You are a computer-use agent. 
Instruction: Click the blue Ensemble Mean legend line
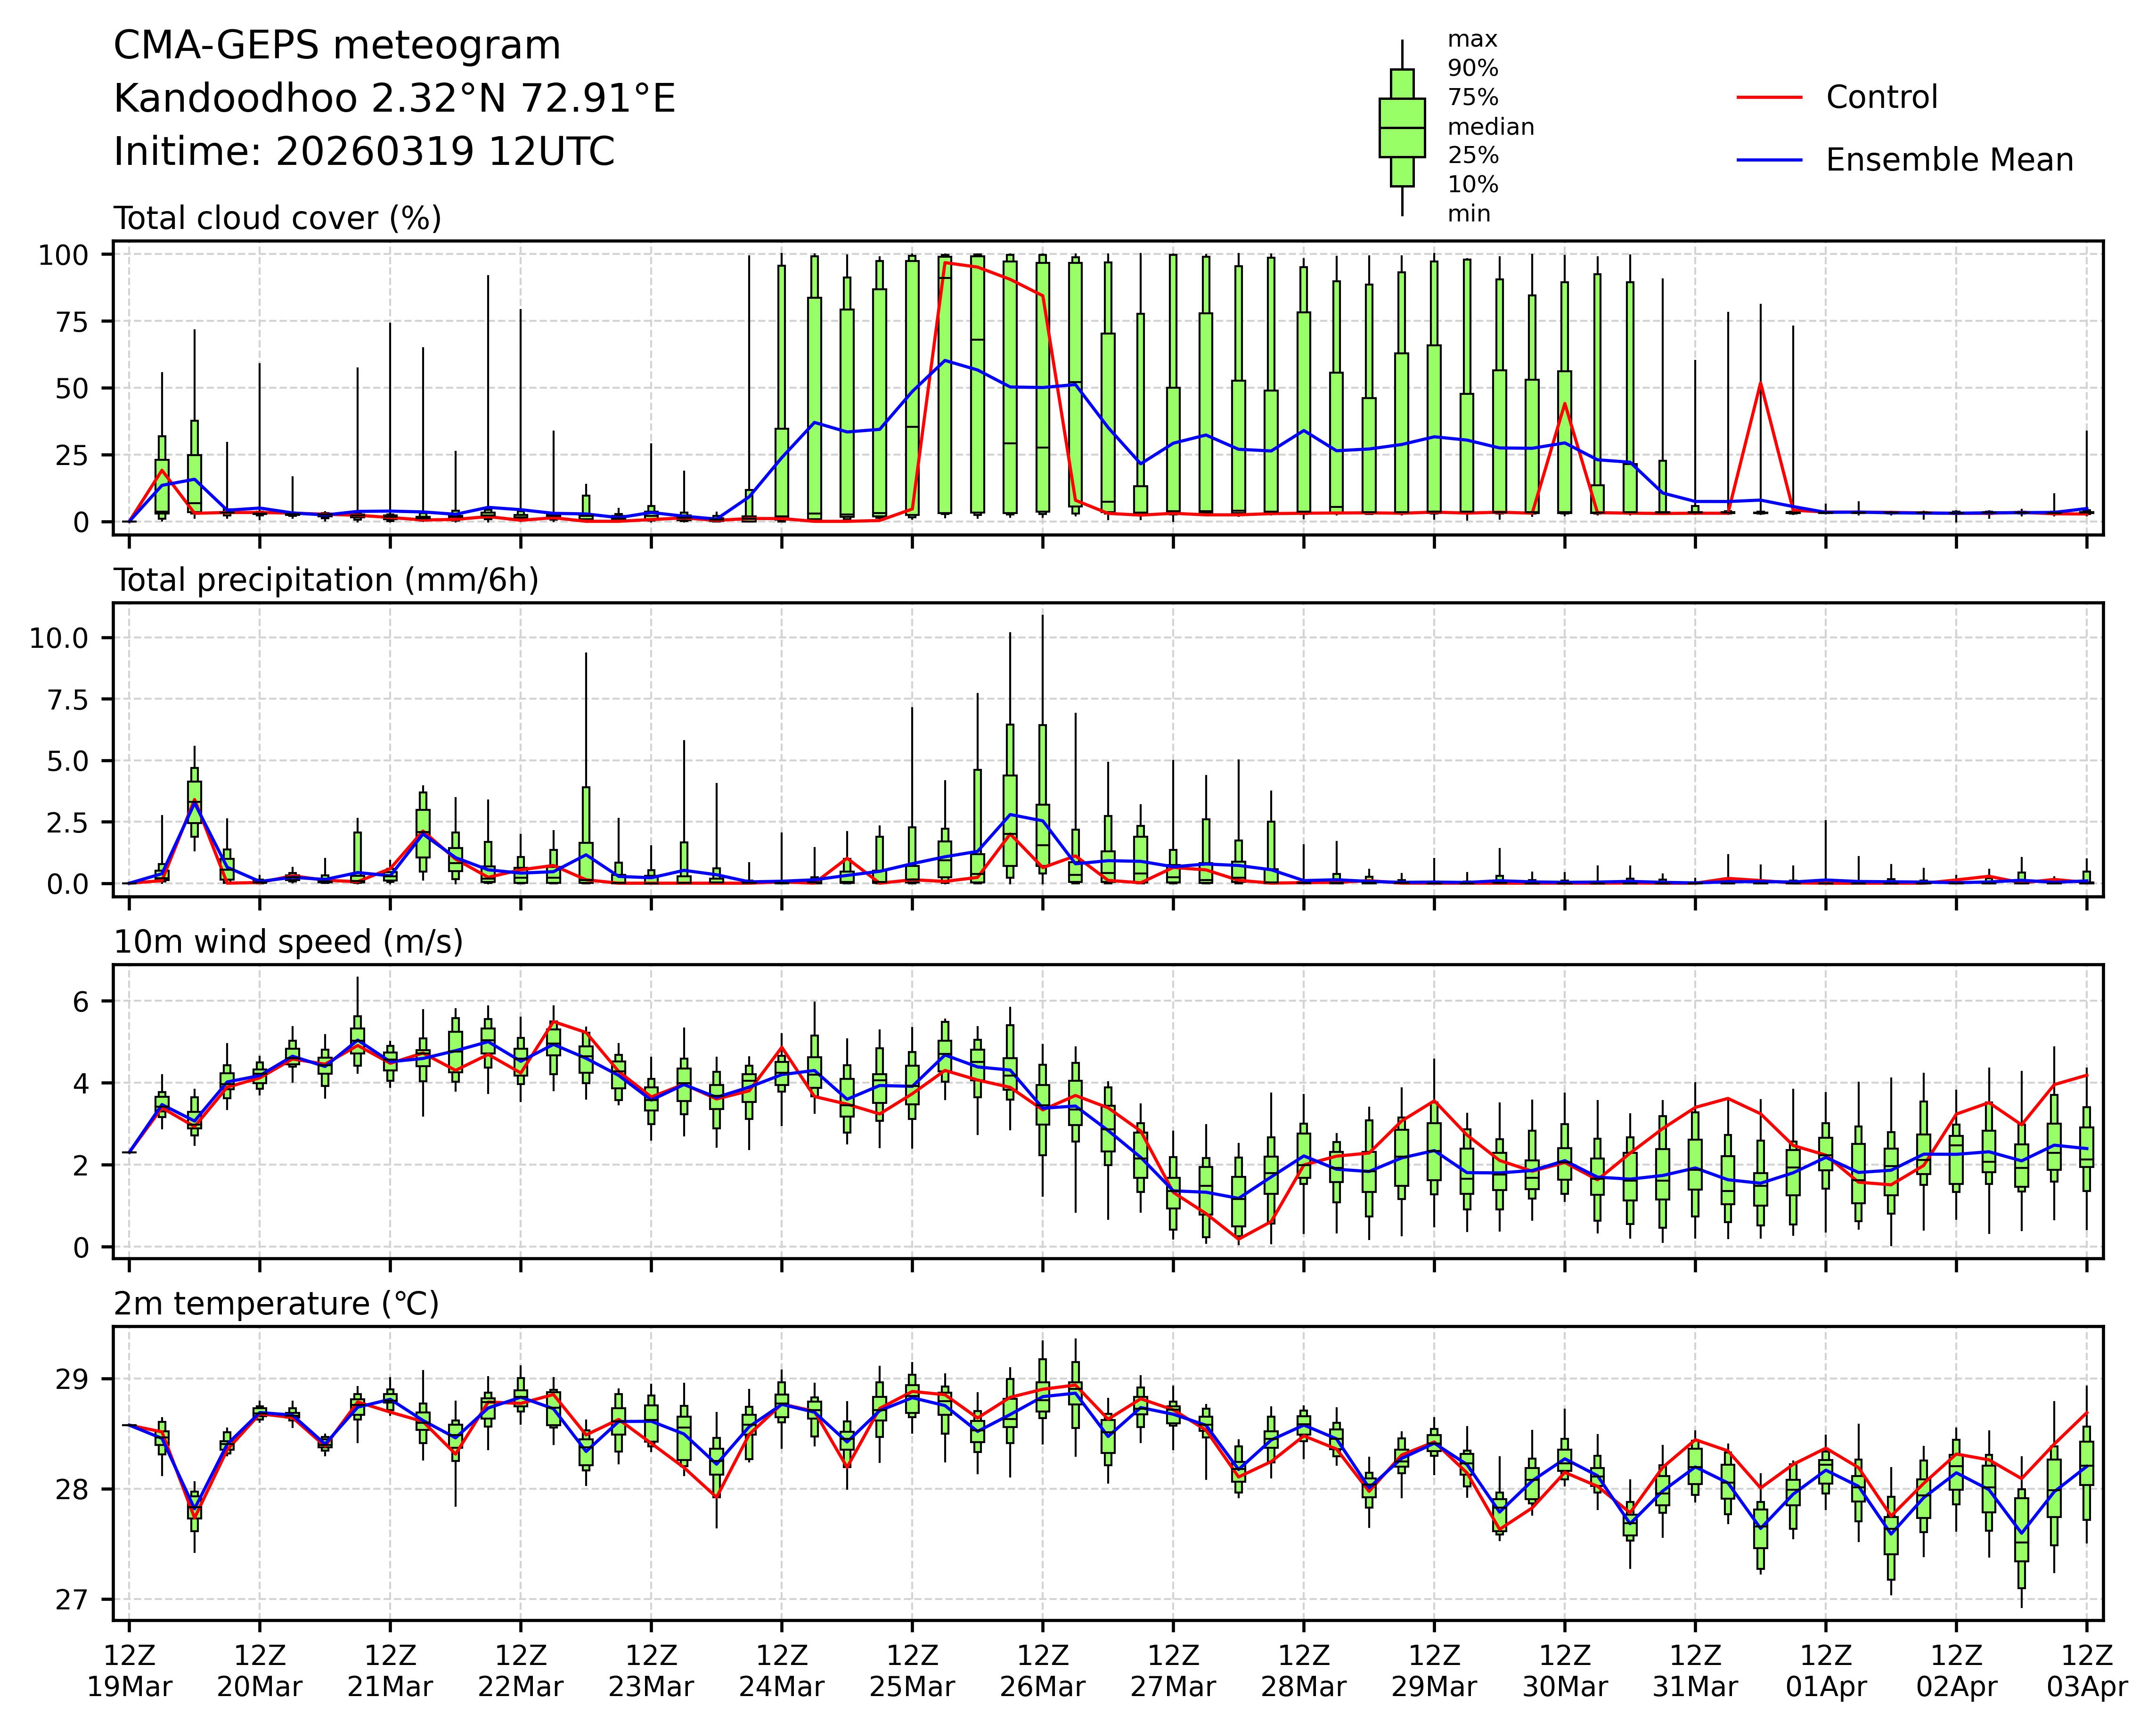(1769, 160)
